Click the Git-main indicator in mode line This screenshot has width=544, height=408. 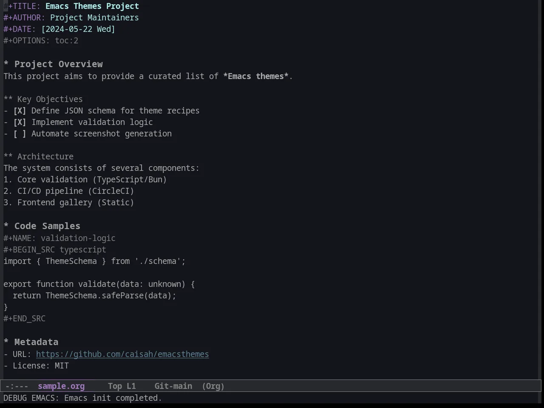[173, 386]
